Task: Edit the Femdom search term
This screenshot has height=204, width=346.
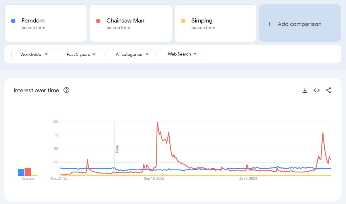Action: pyautogui.click(x=33, y=21)
